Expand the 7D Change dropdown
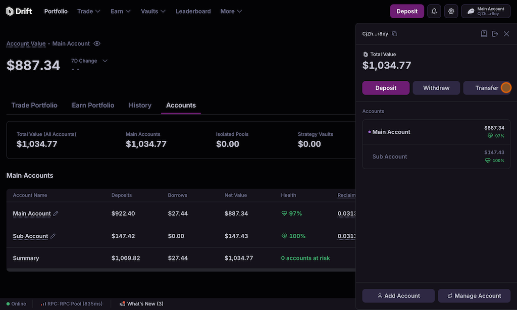 (x=105, y=61)
